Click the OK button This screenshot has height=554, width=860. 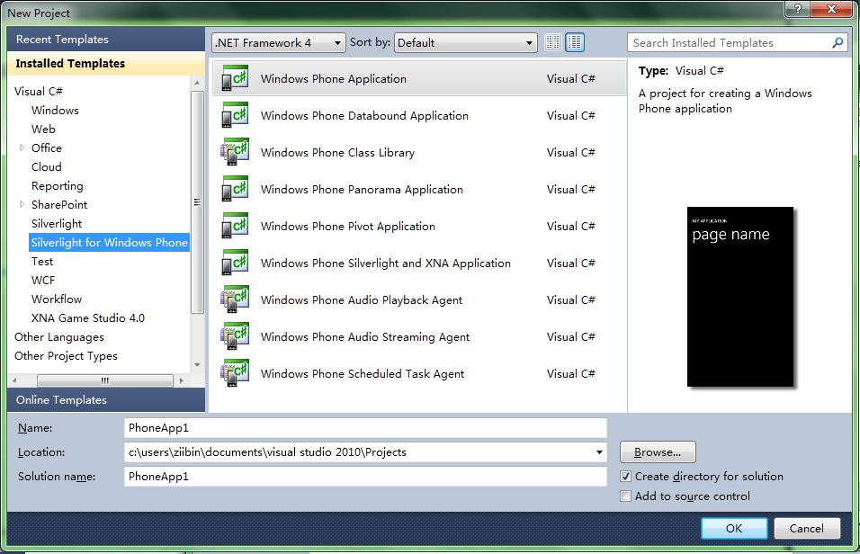coord(734,528)
